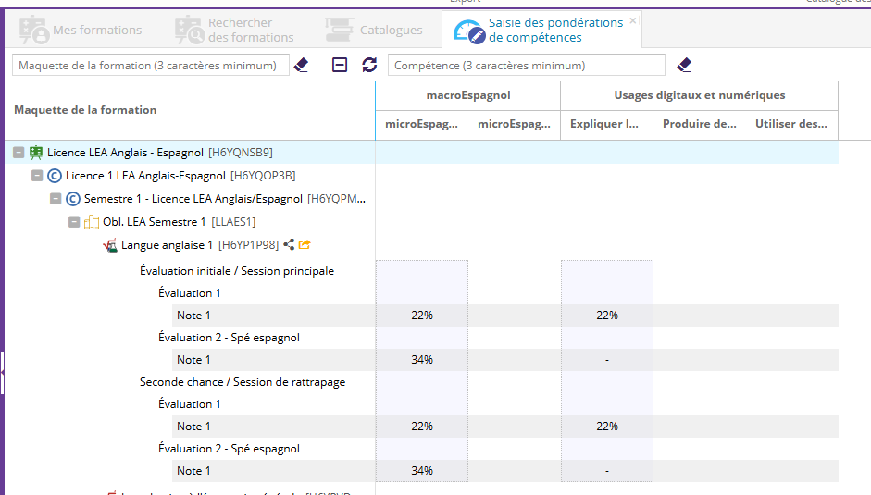Click the orange export icon beside Langue anglaise 1
871x495 pixels.
305,245
